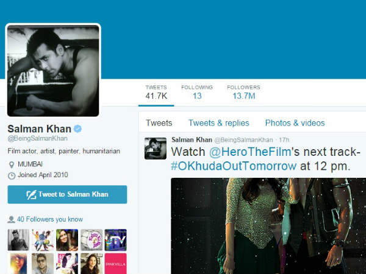
Task: Click the clock icon beside Joined April 2010
Action: pos(12,176)
